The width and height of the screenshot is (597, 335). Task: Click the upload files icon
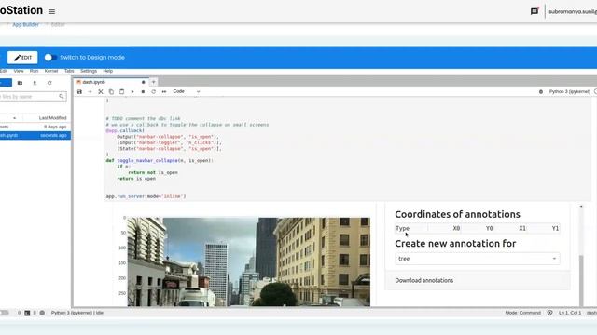tap(35, 83)
